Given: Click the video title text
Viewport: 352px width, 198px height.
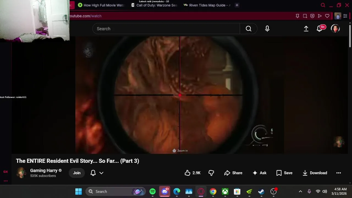Looking at the screenshot, I should coord(78,161).
